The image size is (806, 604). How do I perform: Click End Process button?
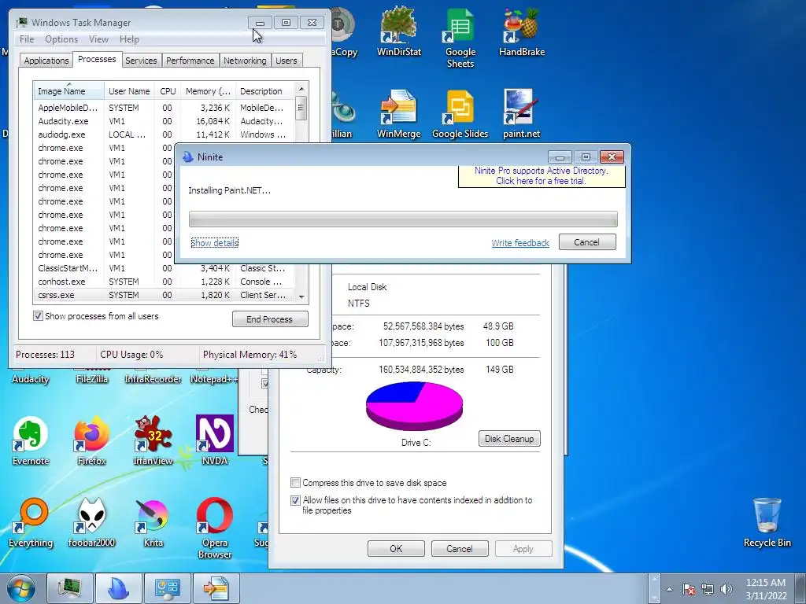(x=270, y=319)
